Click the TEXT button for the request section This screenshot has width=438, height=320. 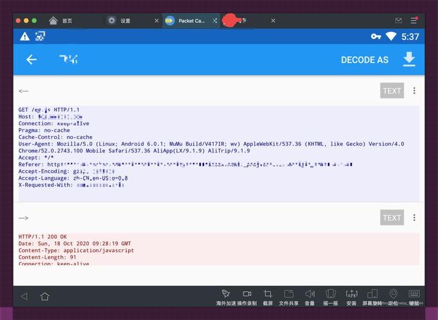point(392,91)
